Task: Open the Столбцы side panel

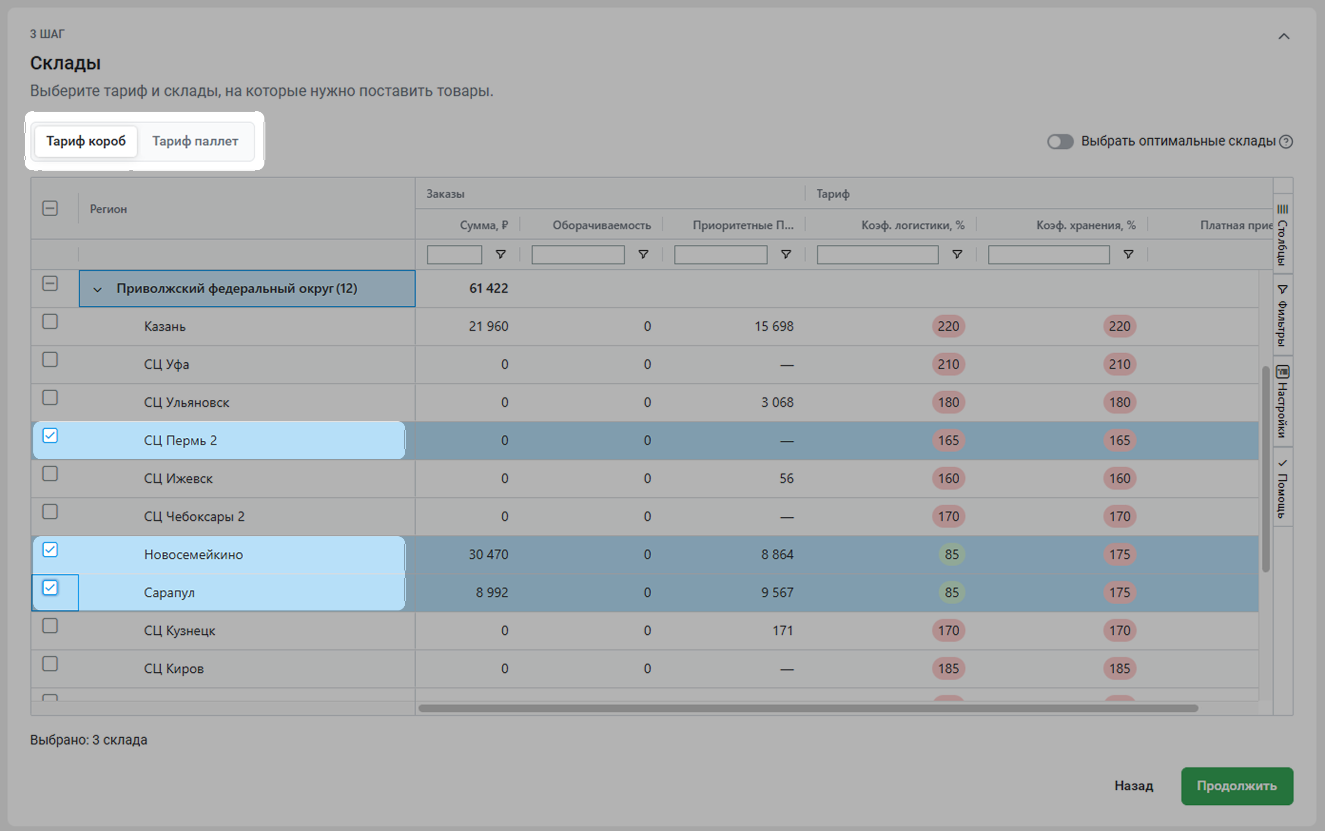Action: click(1282, 235)
